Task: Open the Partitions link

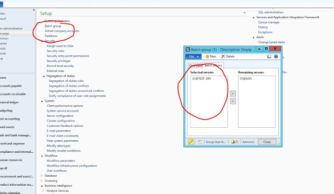Action: tap(51, 36)
